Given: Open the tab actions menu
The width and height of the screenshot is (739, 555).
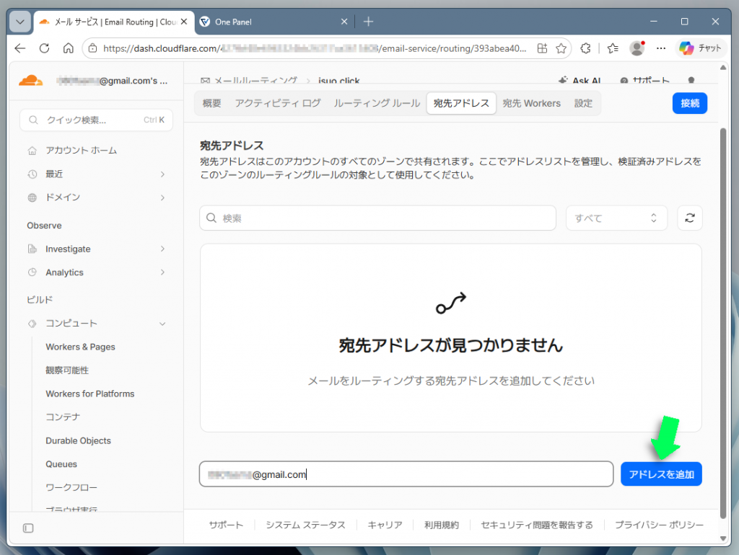Looking at the screenshot, I should pyautogui.click(x=19, y=22).
